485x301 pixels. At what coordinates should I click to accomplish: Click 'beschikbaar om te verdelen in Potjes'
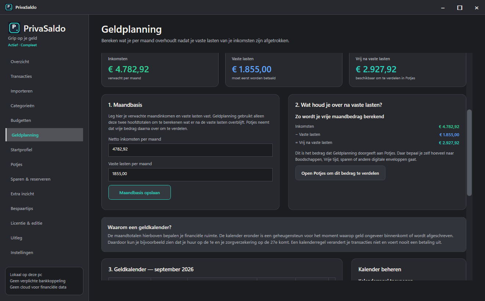point(385,78)
